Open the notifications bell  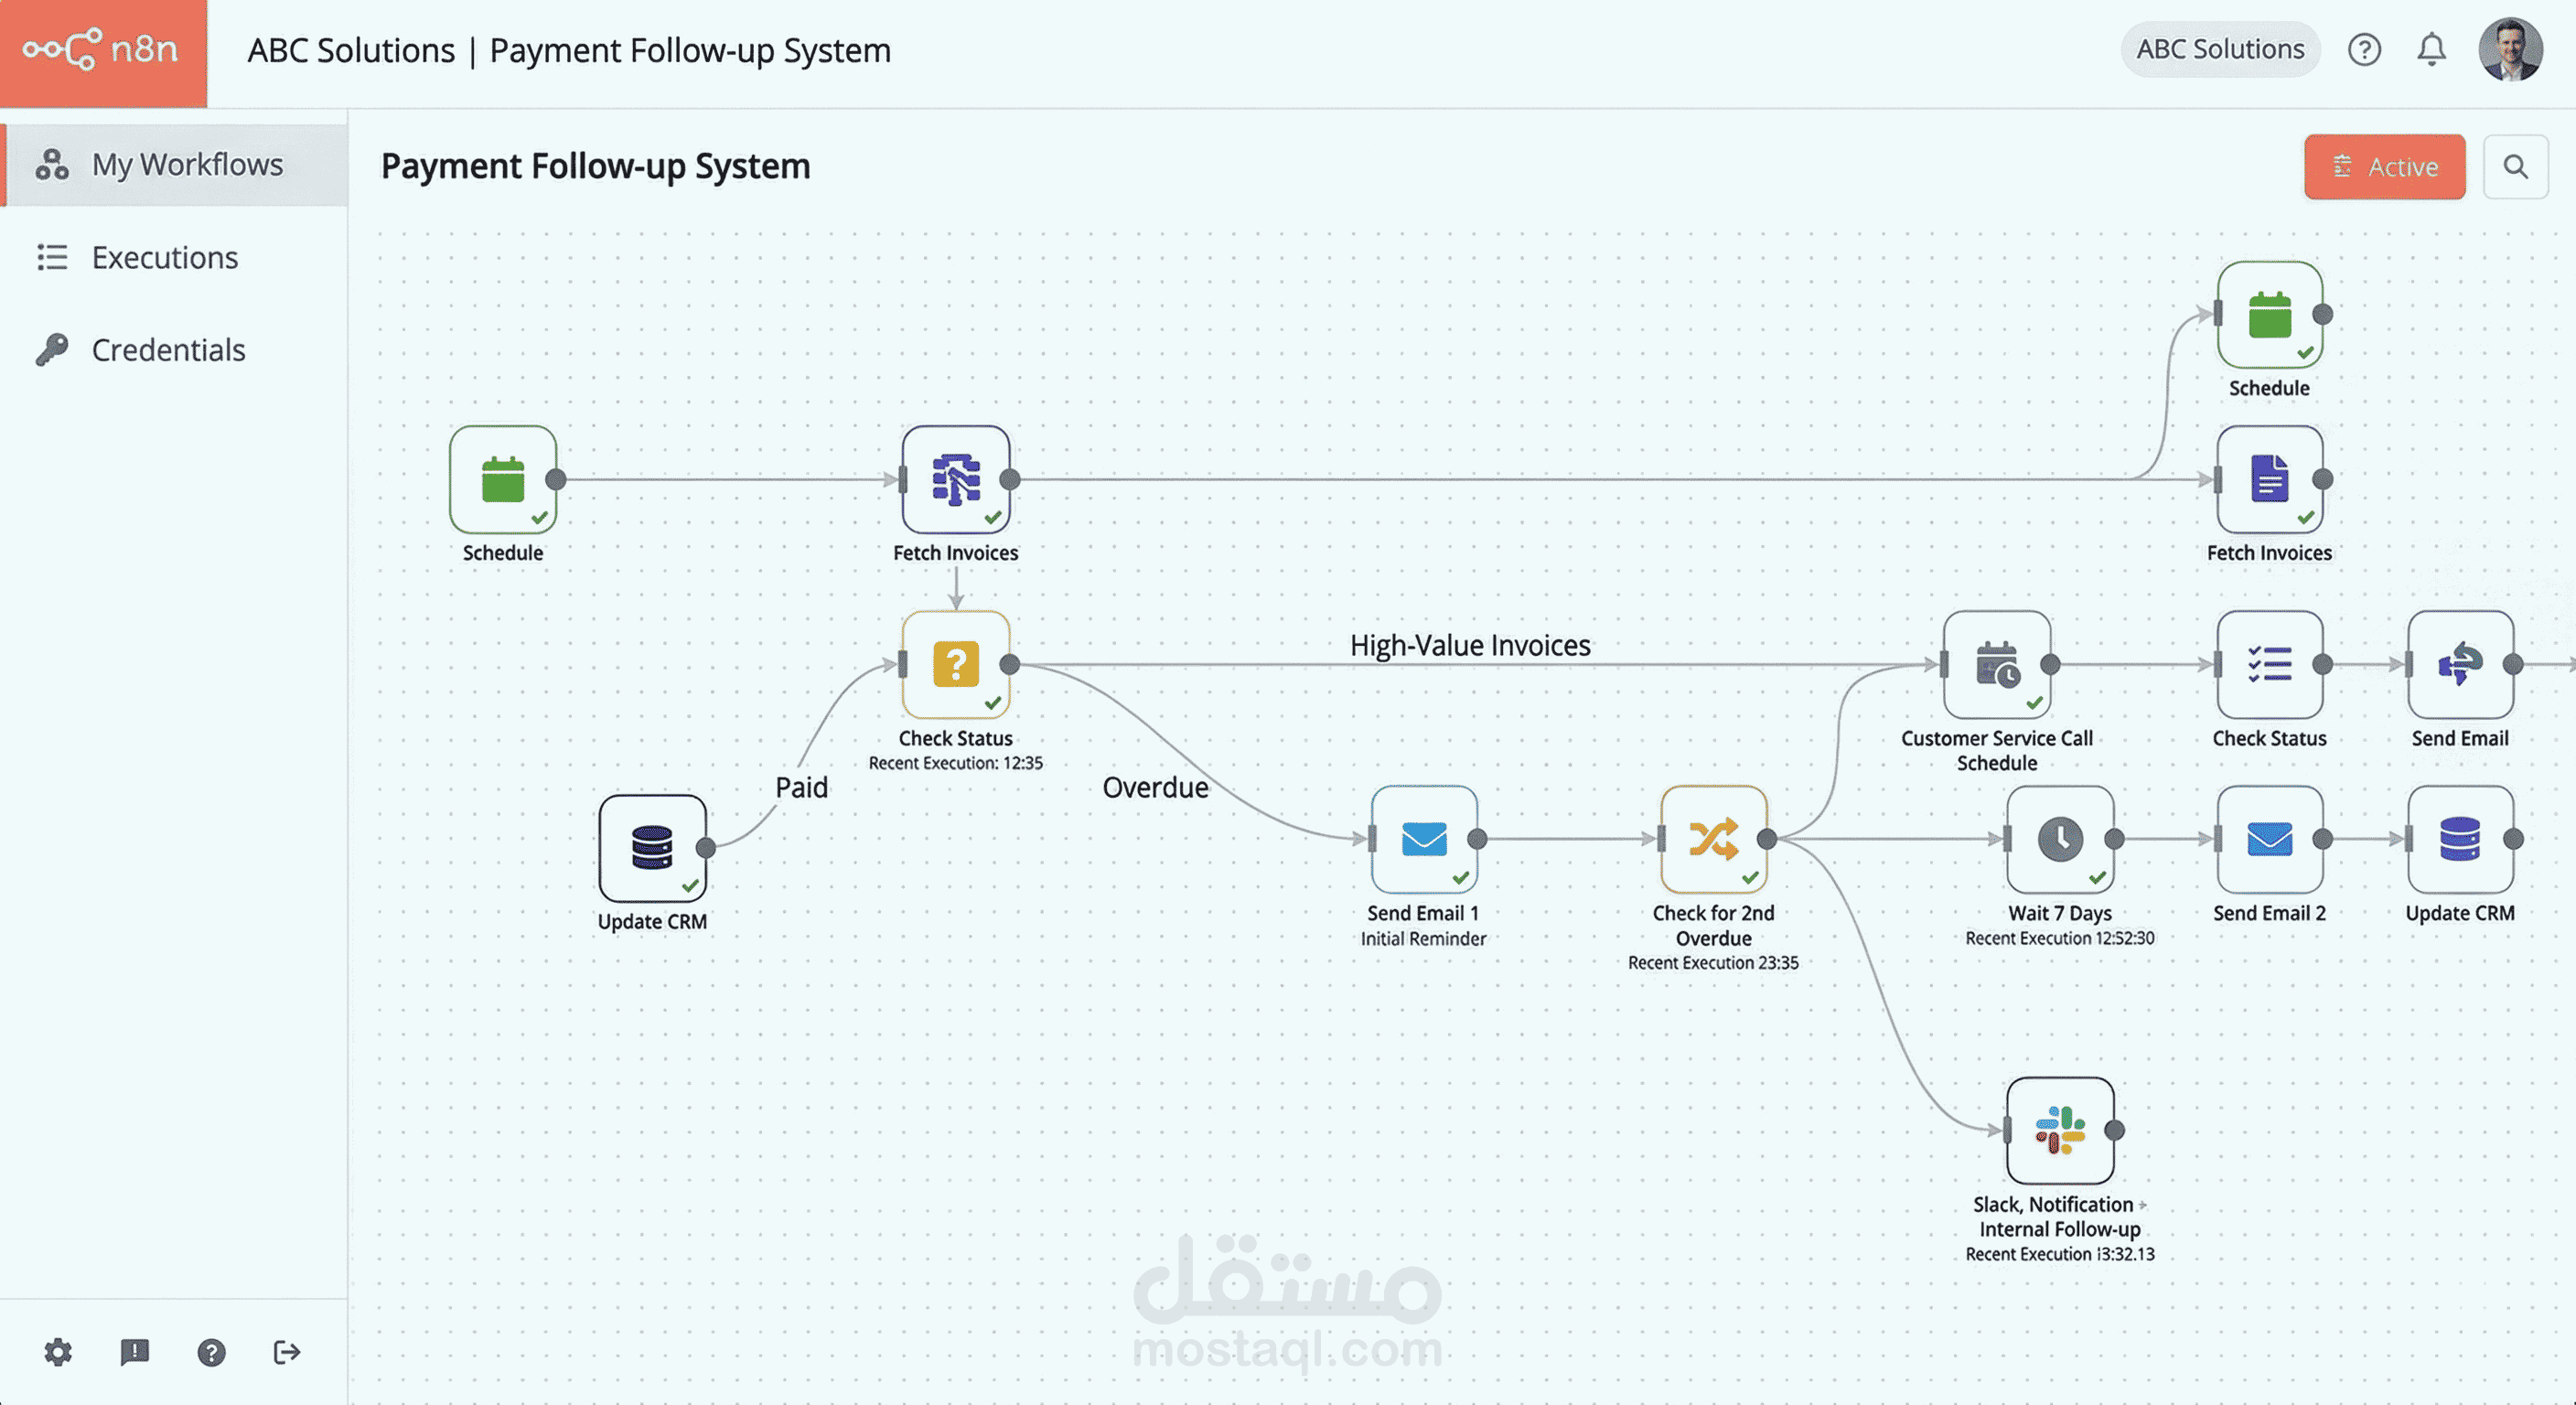2431,50
